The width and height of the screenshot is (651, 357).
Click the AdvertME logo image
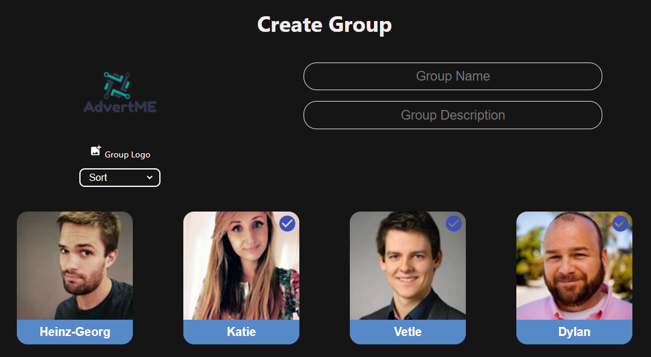point(120,92)
